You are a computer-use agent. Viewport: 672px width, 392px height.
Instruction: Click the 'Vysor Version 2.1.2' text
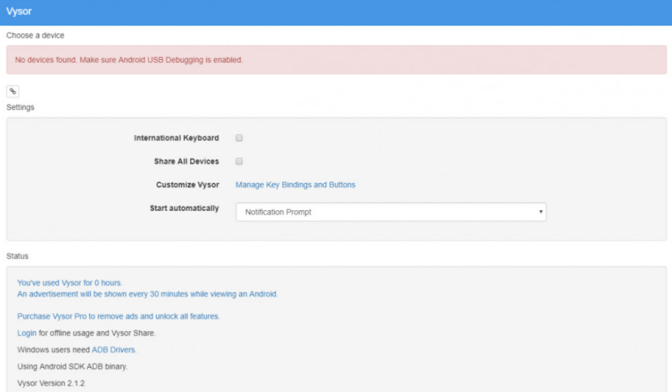[51, 383]
